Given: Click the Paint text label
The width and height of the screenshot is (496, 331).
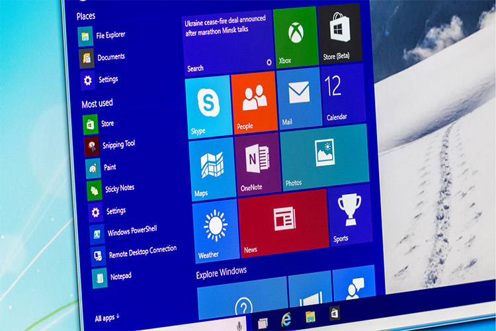Looking at the screenshot, I should [x=110, y=167].
